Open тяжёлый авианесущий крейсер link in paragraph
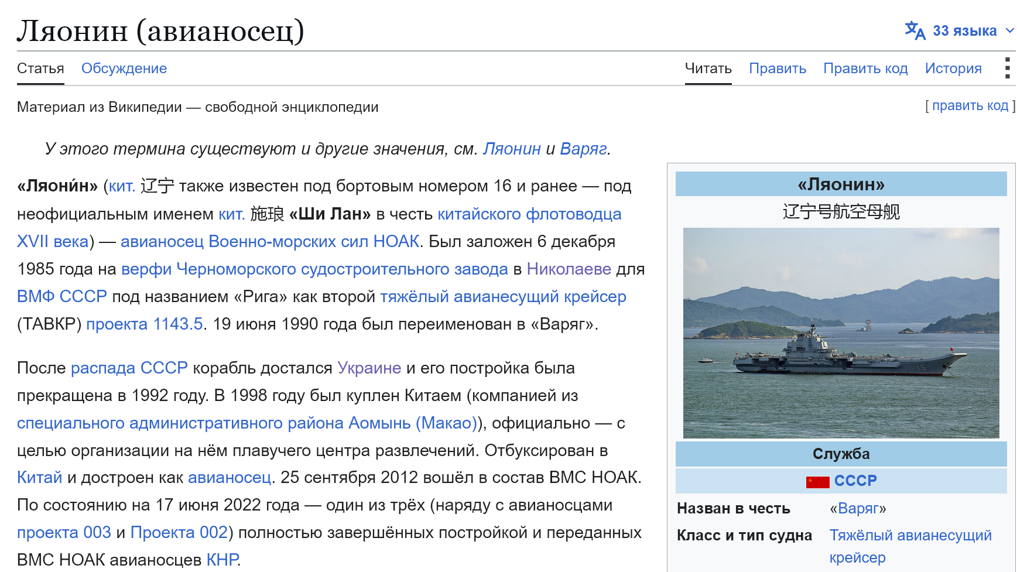Viewport: 1017px width, 572px height. tap(503, 296)
